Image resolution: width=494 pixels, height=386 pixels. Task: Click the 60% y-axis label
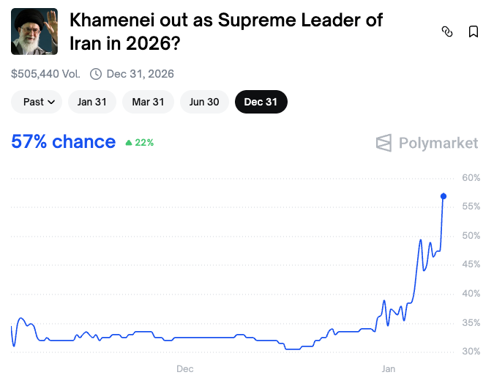pos(471,178)
